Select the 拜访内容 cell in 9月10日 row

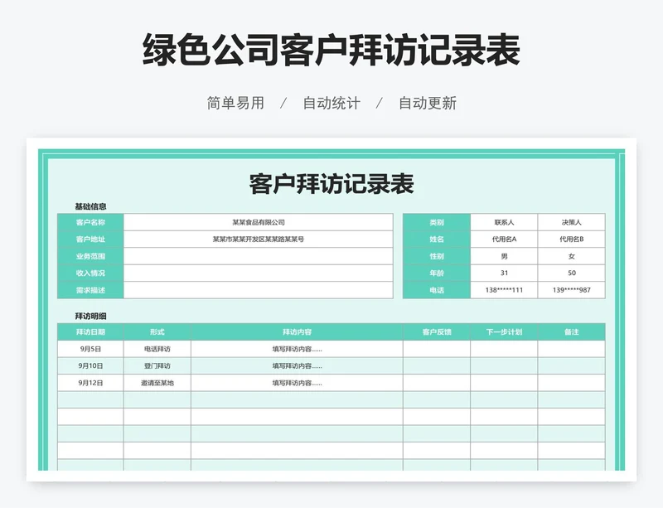297,366
